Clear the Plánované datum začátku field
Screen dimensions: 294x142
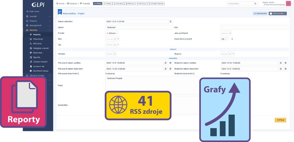[170, 63]
